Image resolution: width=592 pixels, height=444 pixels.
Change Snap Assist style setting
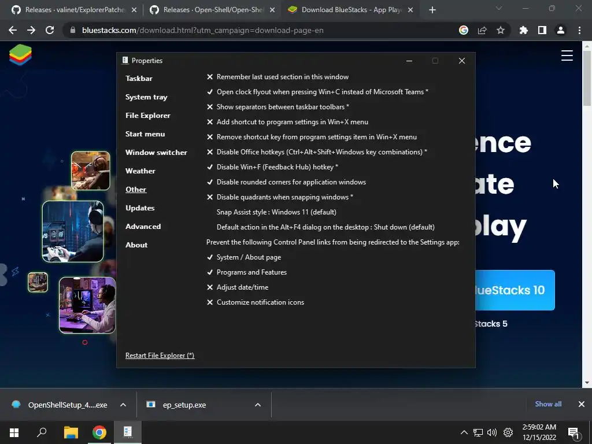276,212
